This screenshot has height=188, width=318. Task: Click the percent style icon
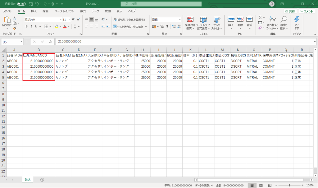point(162,27)
